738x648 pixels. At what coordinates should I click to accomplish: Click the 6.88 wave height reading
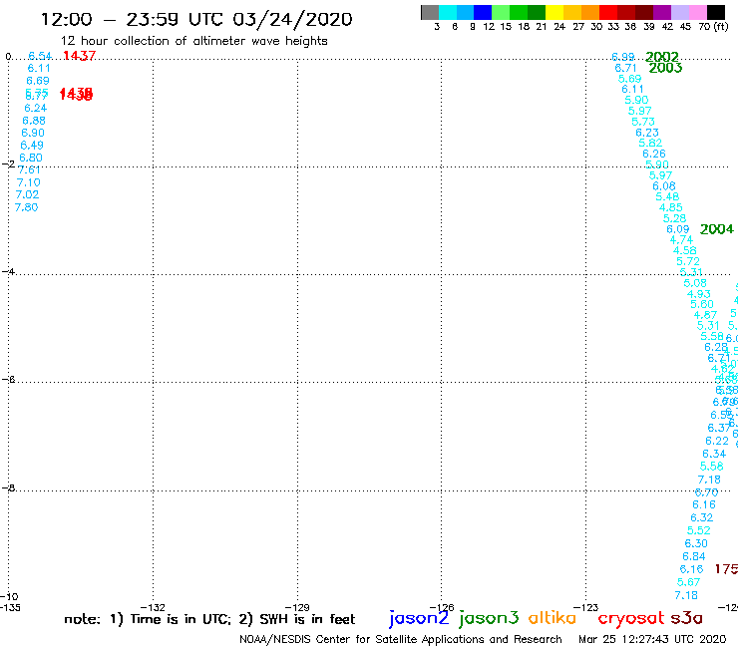tap(34, 121)
